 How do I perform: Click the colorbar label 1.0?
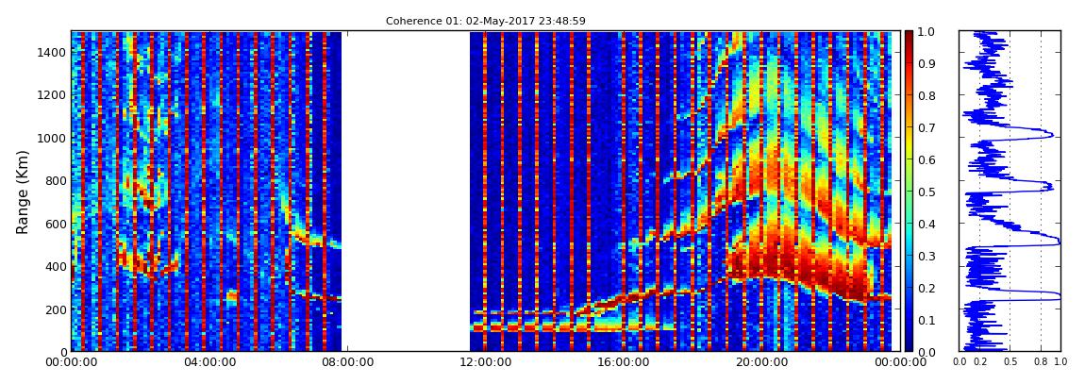click(x=927, y=32)
